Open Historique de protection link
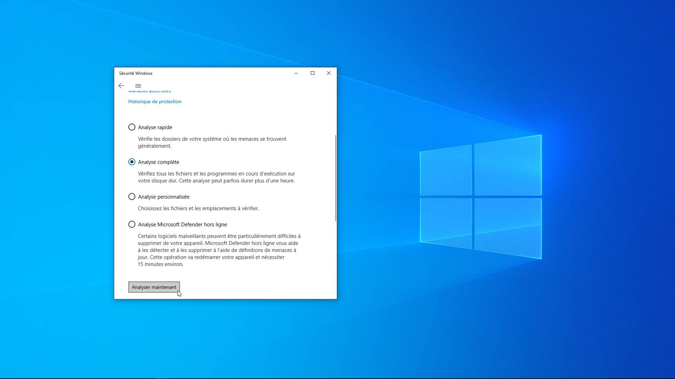Image resolution: width=675 pixels, height=379 pixels. pos(155,101)
